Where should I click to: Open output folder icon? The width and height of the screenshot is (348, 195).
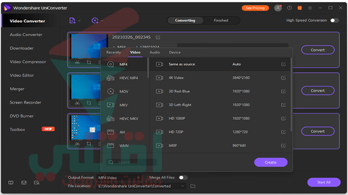tap(193, 186)
